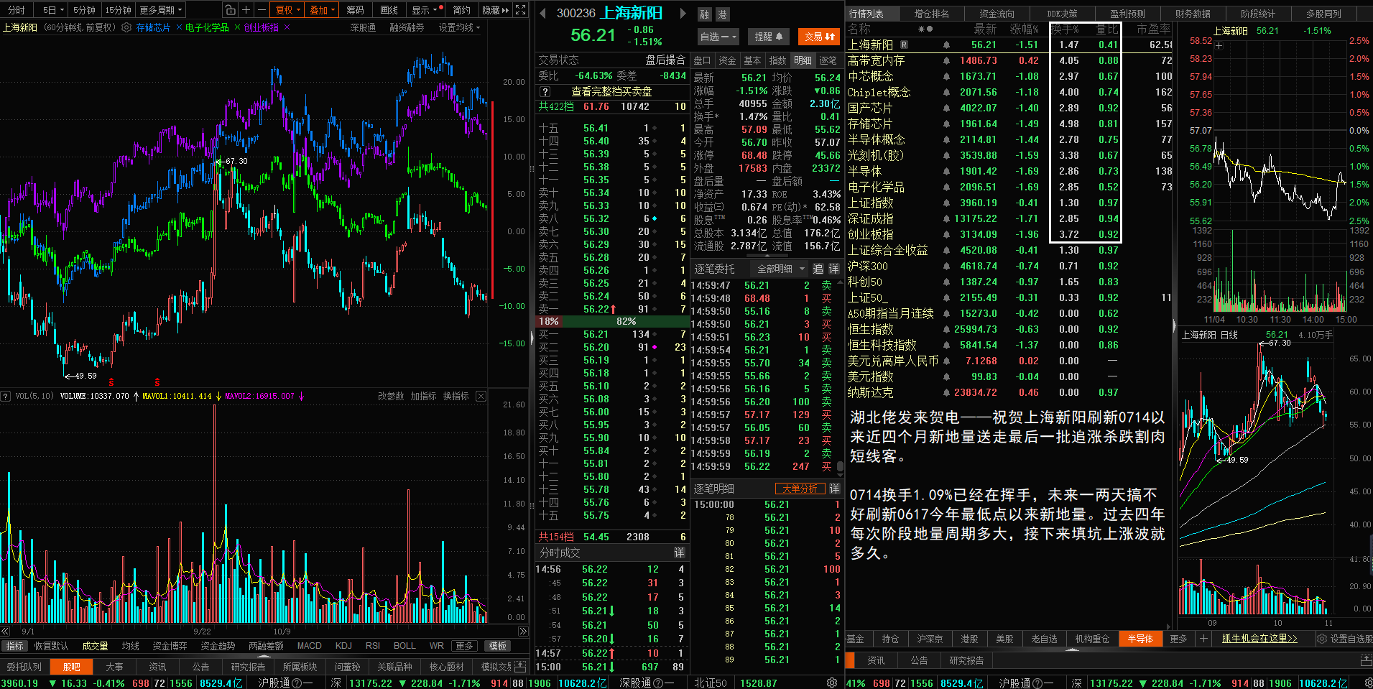Click the 换手% column header
Viewport: 1373px width, 689px height.
coord(1065,29)
